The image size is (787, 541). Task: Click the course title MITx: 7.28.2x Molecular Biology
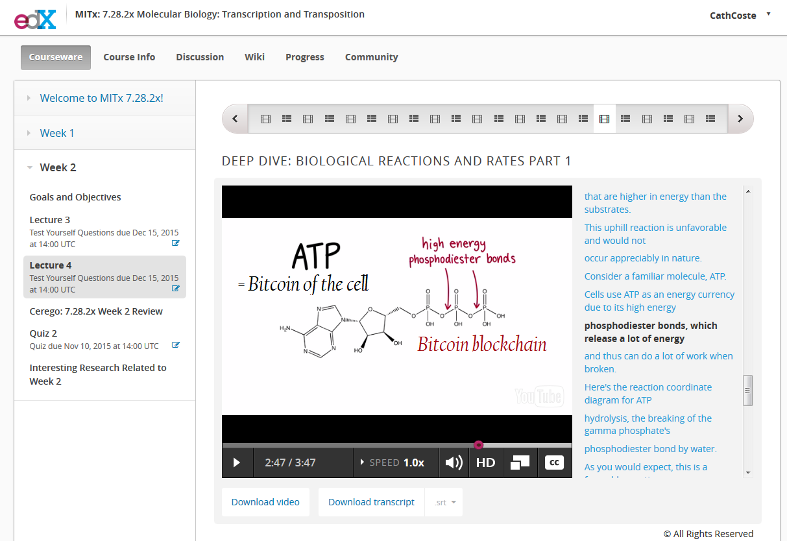click(x=220, y=14)
